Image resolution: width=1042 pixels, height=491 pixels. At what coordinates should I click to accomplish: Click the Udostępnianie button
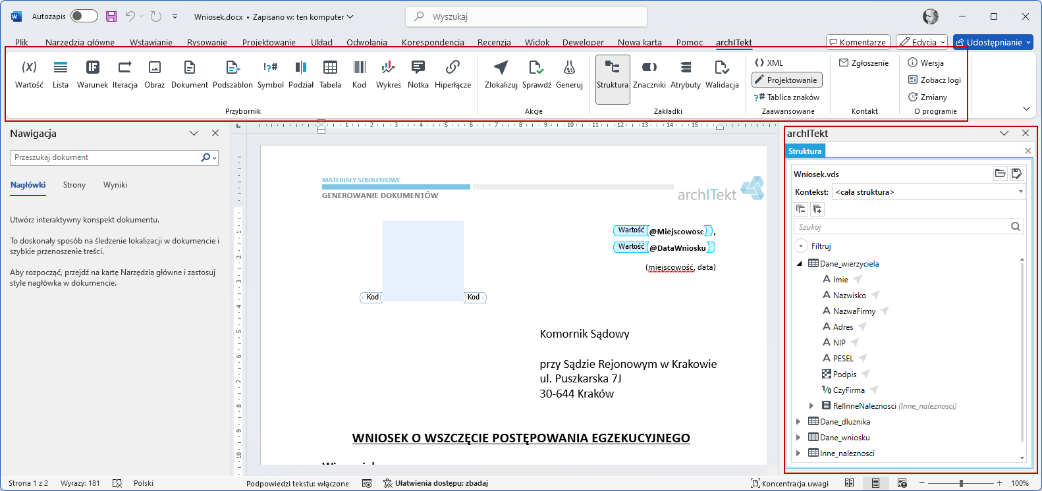993,42
